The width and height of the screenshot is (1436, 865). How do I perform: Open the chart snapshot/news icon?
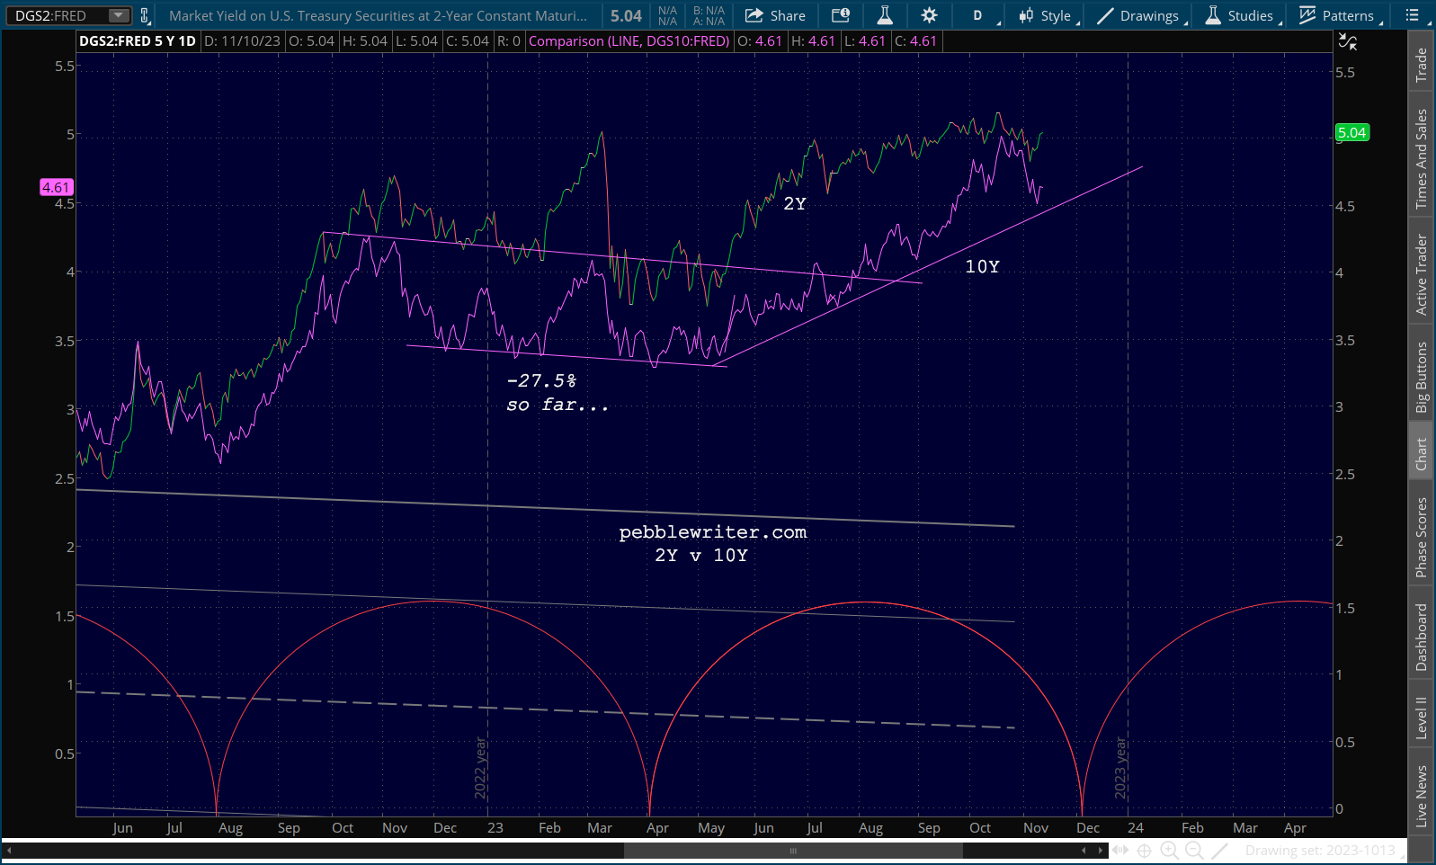point(841,15)
